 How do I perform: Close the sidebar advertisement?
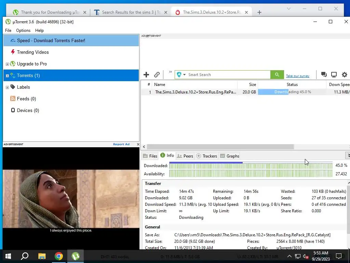point(138,144)
